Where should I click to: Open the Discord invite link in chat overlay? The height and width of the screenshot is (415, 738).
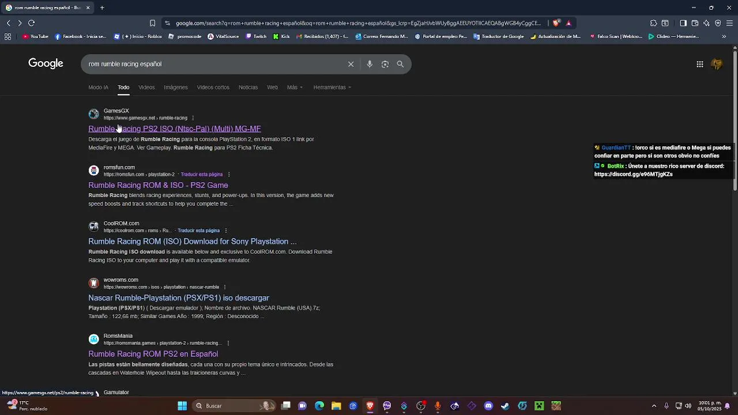pos(633,174)
